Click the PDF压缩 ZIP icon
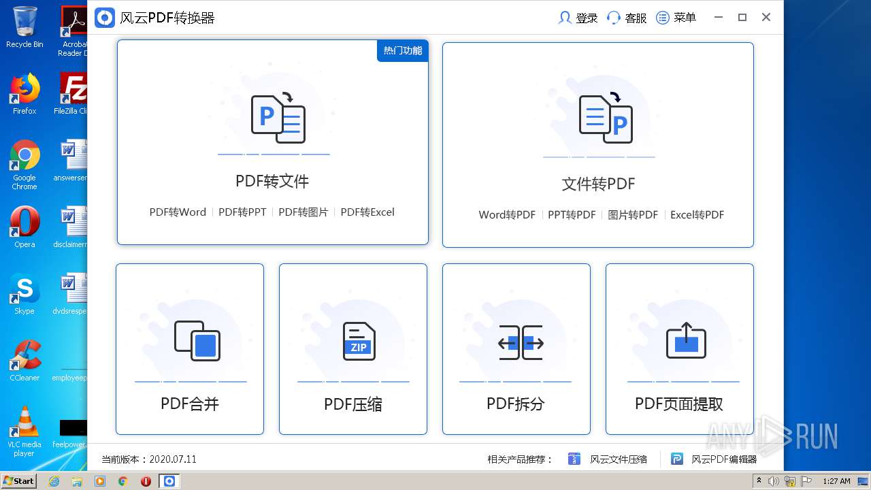The width and height of the screenshot is (871, 490). [359, 341]
